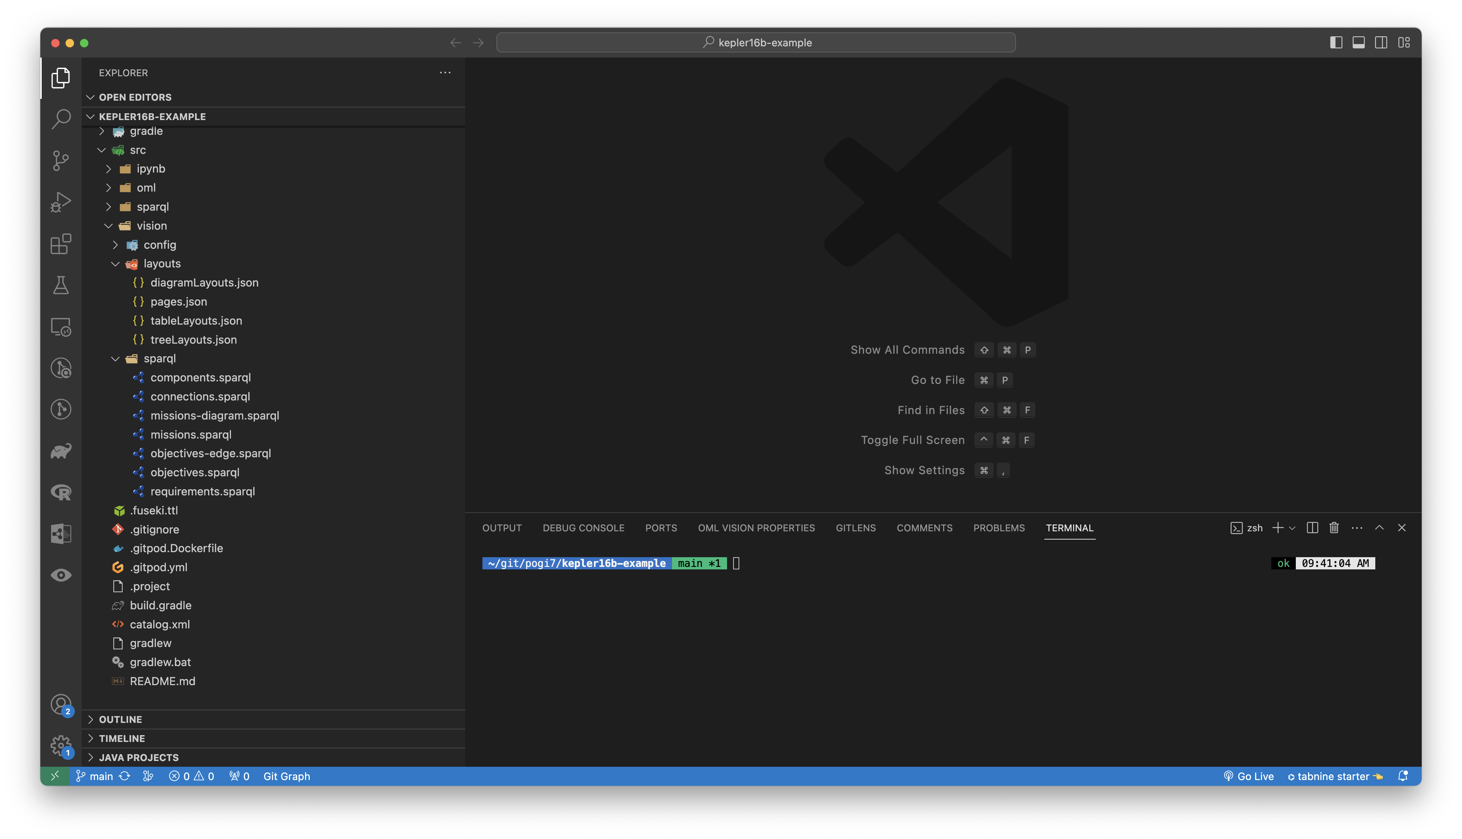
Task: Open the Testing flask view
Action: pos(60,285)
